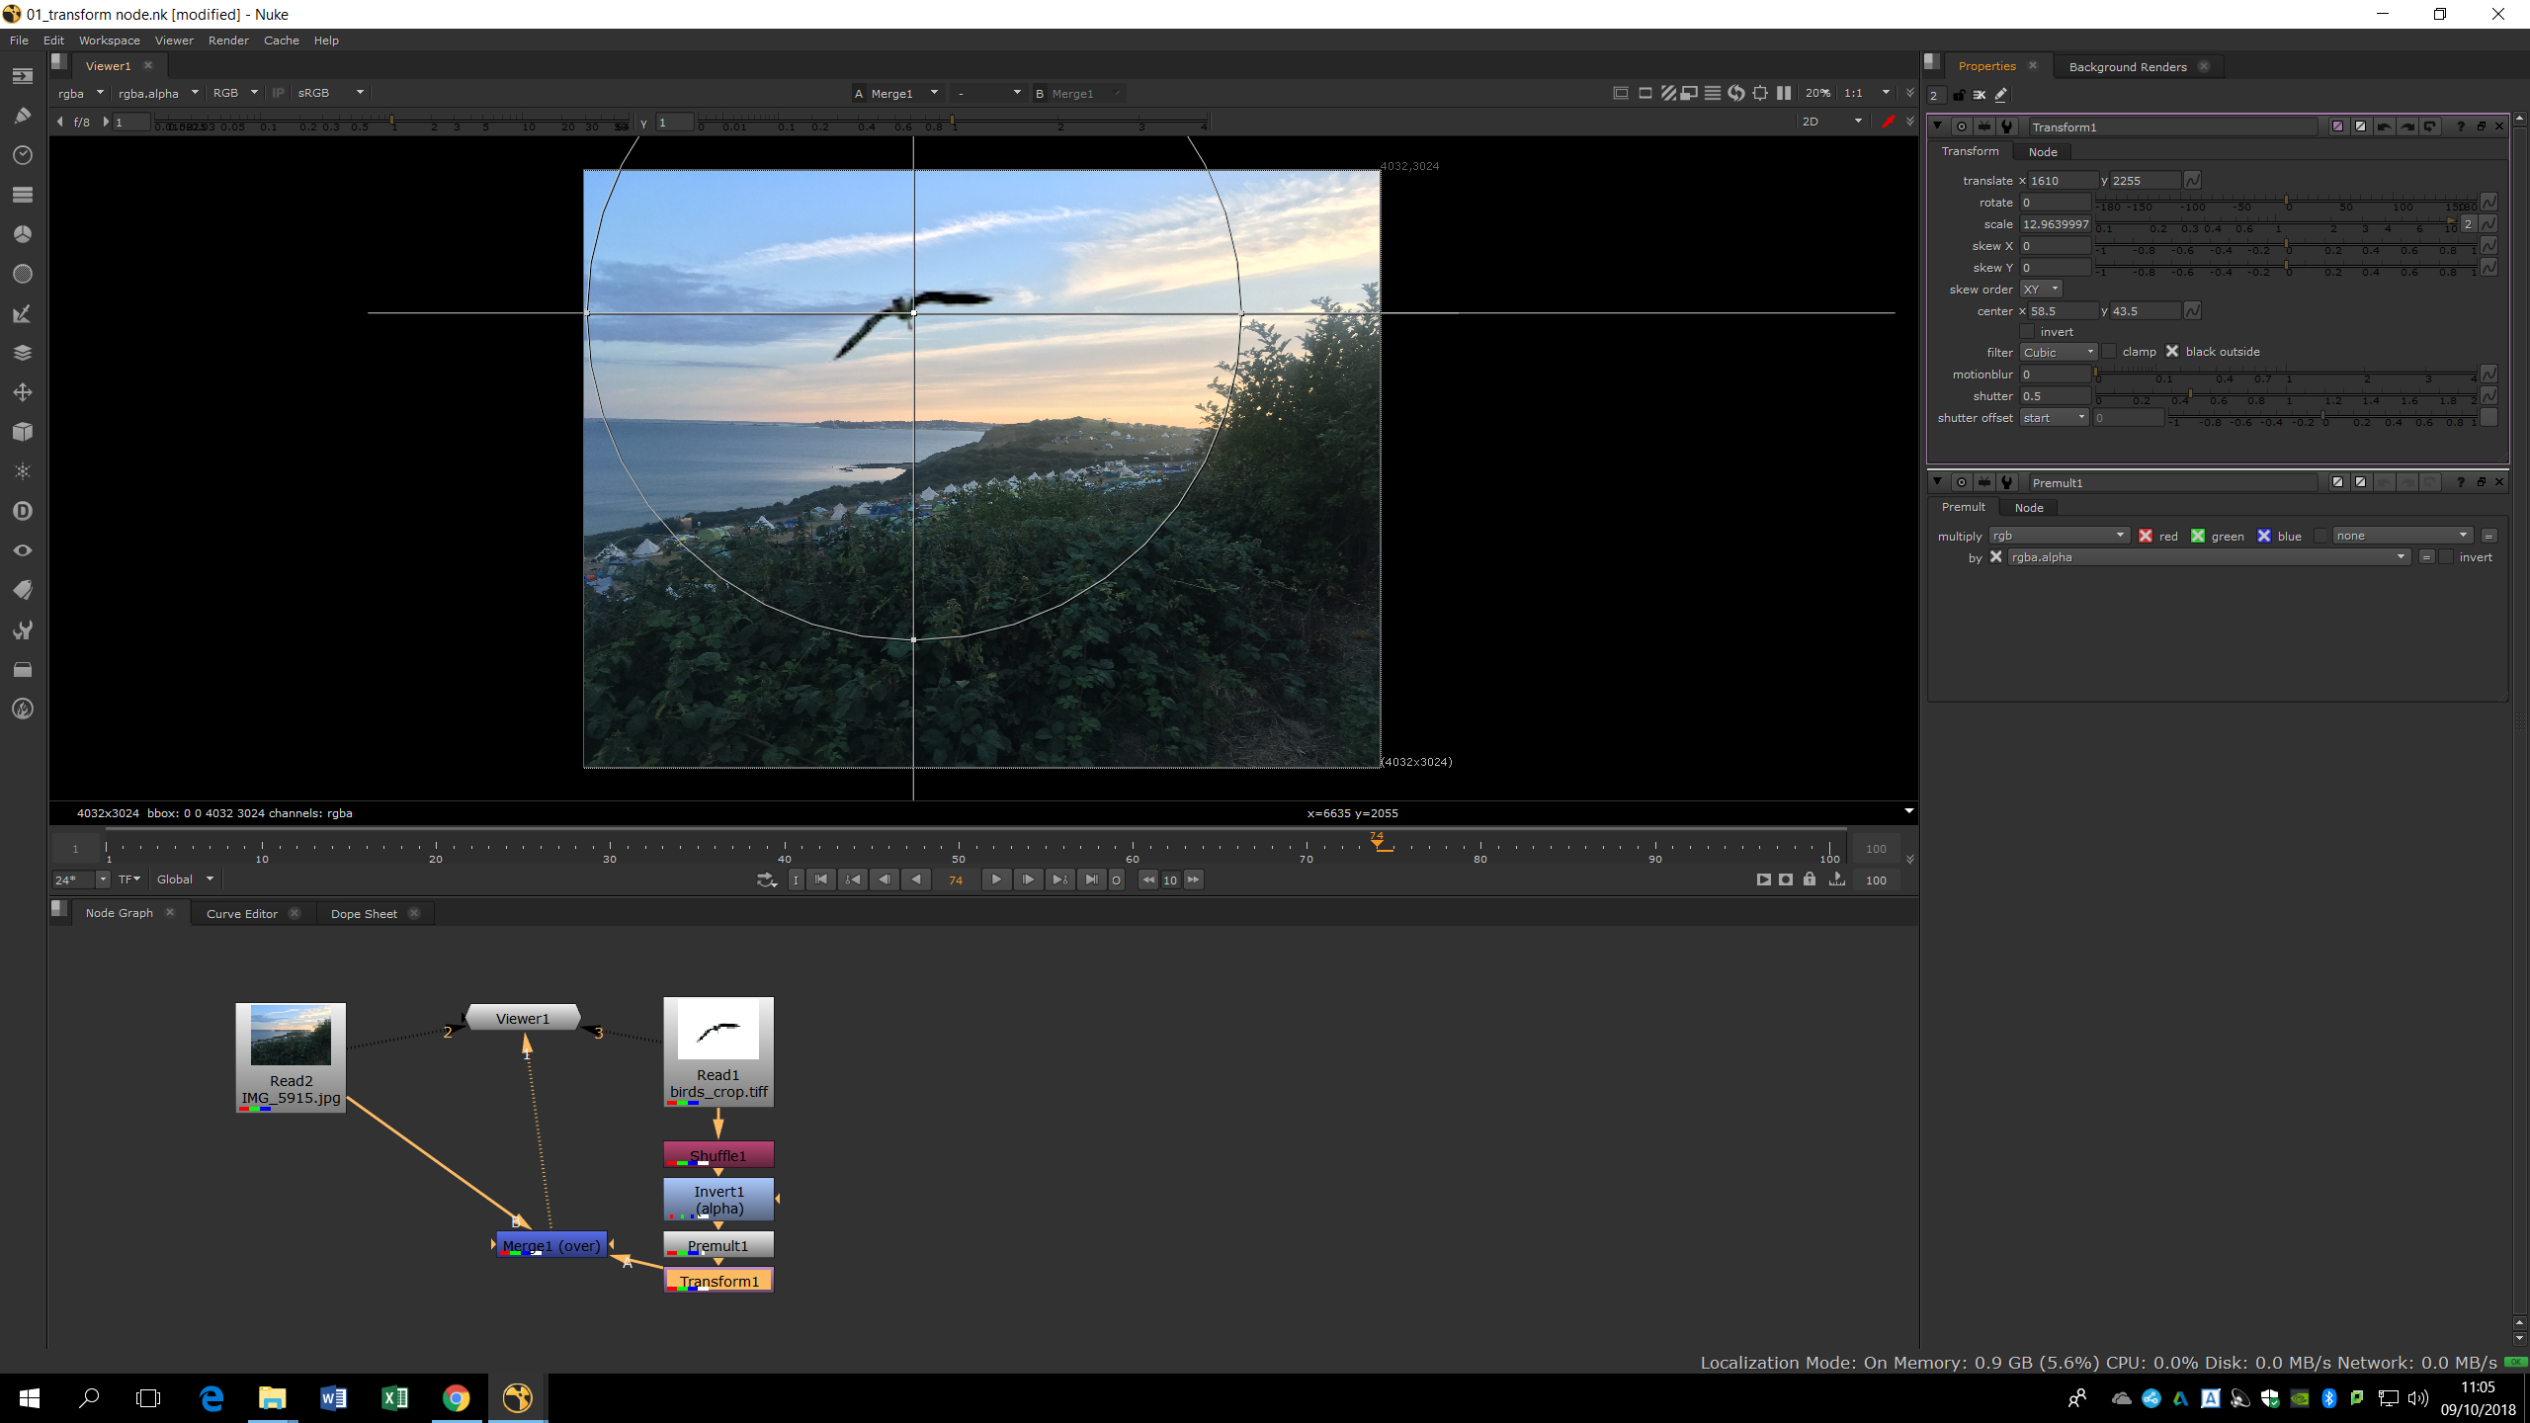The width and height of the screenshot is (2530, 1423).
Task: Open the sRGB viewer process dropdown
Action: point(331,93)
